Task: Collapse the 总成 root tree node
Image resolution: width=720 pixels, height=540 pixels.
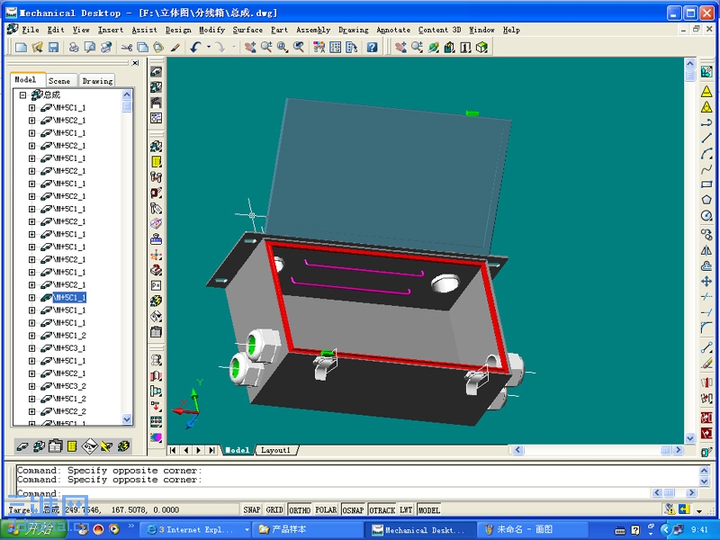Action: tap(22, 95)
